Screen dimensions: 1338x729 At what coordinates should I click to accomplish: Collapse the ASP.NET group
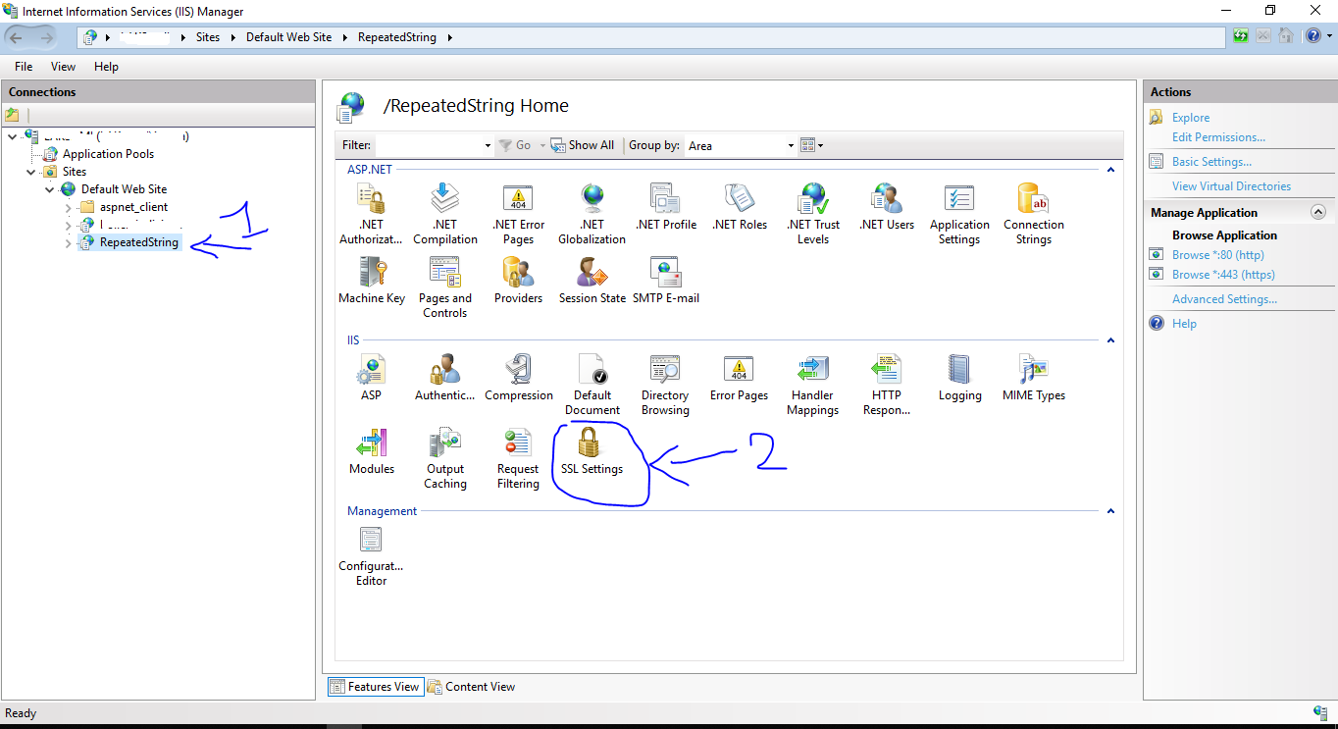click(1110, 170)
